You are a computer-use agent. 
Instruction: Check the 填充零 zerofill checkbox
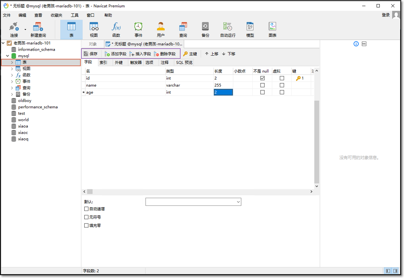click(x=87, y=225)
